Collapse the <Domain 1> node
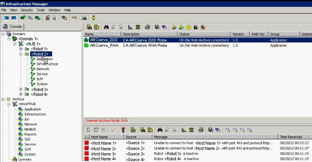Viewport: 312px width, 162px height. coord(9,39)
